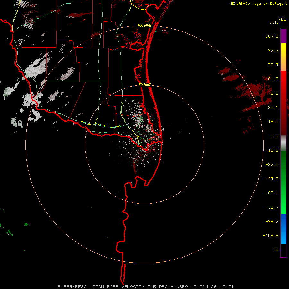Click the [KT] units label
Screen dimensions: 289x289
274,22
